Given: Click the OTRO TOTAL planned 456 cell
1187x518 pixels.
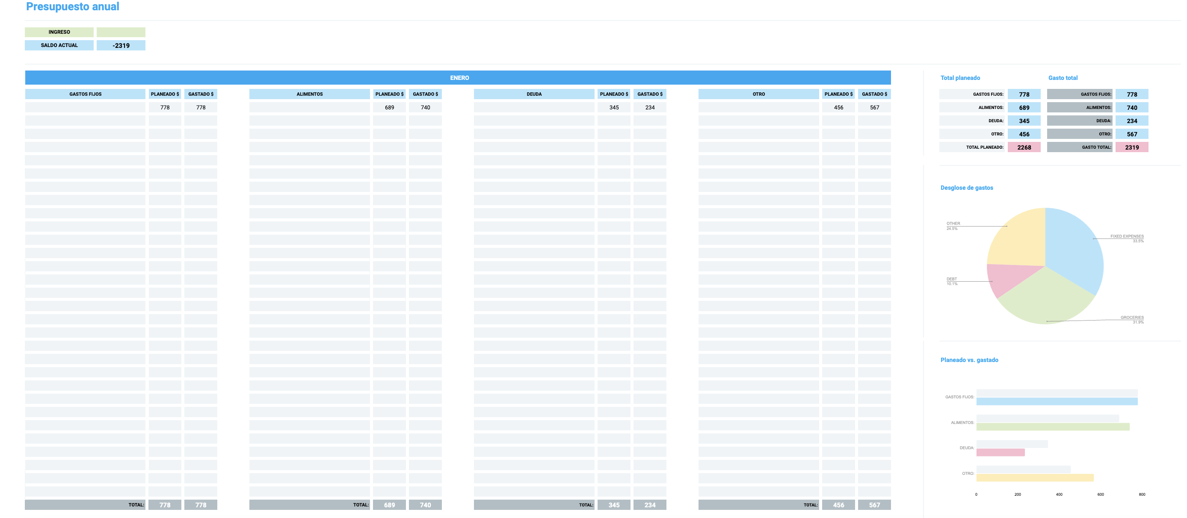Looking at the screenshot, I should pos(838,505).
